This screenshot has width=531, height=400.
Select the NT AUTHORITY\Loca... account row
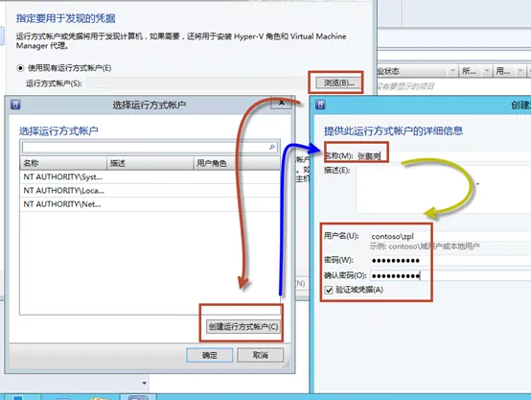[x=150, y=191]
